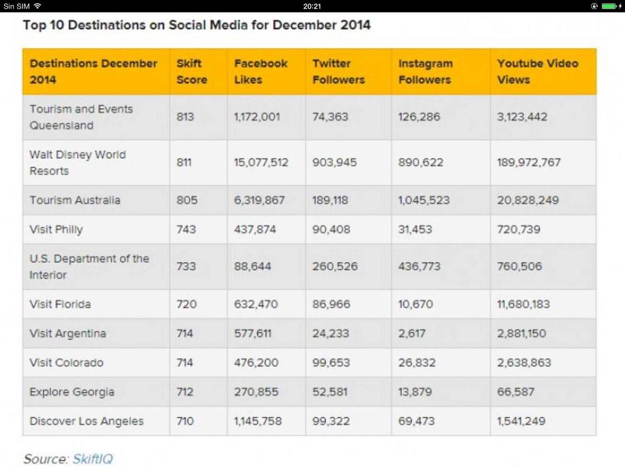Select the Skift Score column header
The image size is (625, 469).
coord(192,71)
